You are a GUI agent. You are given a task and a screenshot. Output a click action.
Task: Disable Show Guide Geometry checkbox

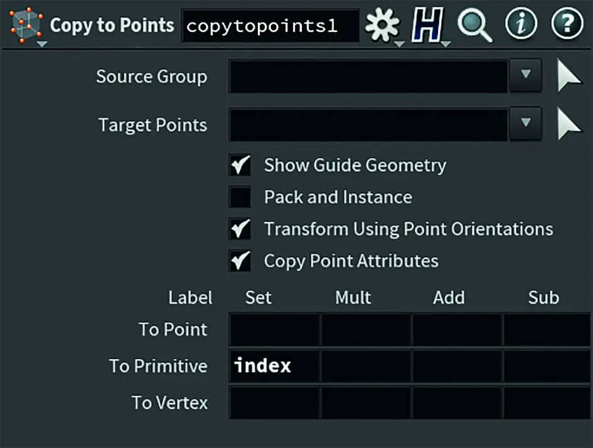tap(240, 165)
